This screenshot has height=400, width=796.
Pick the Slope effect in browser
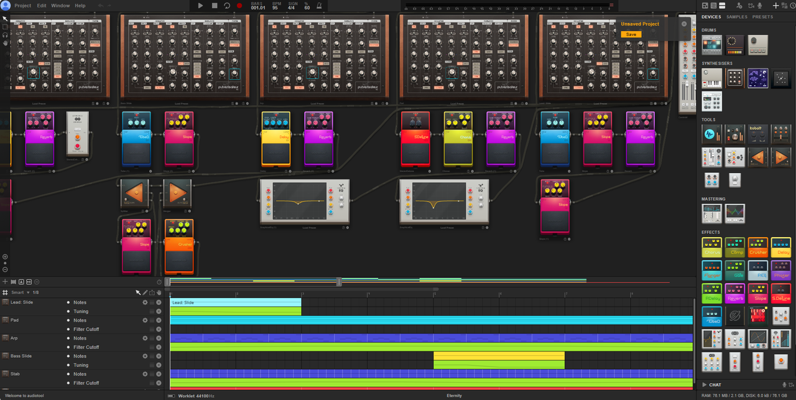(x=758, y=293)
